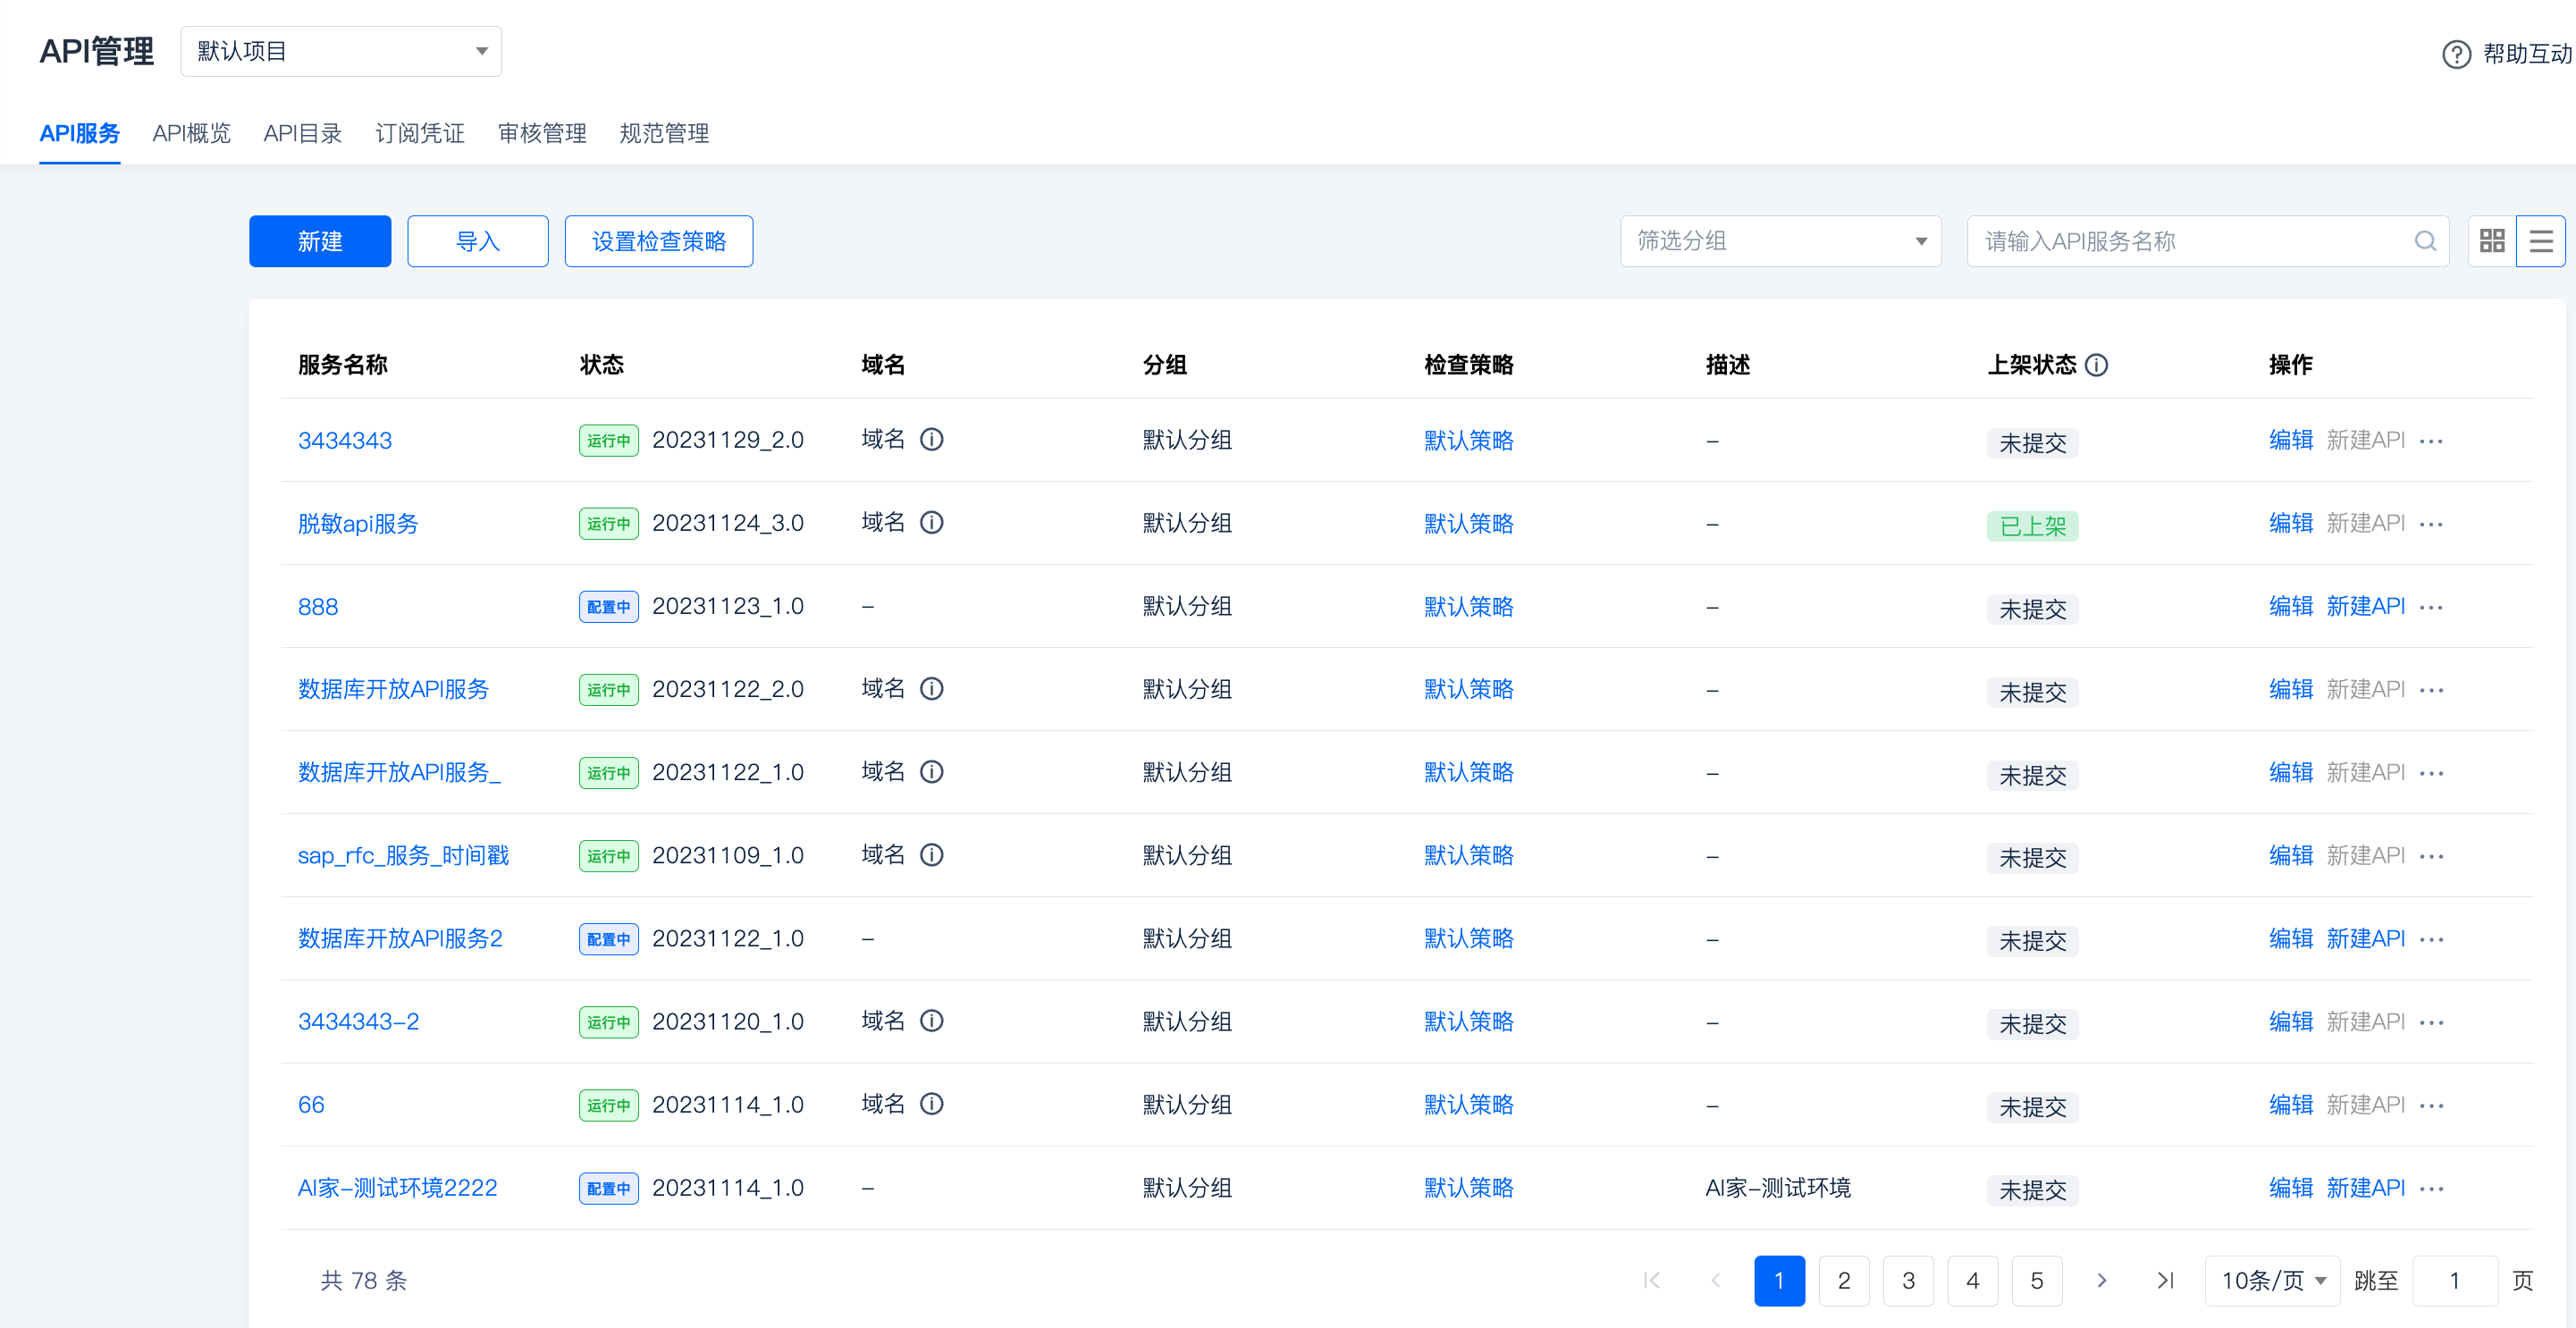This screenshot has height=1328, width=2576.
Task: Go to page 2
Action: pyautogui.click(x=1844, y=1280)
